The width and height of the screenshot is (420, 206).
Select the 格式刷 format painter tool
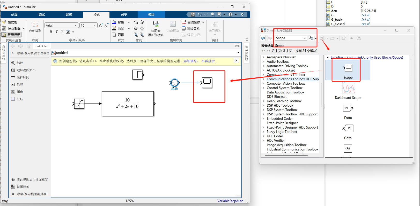tap(10, 22)
